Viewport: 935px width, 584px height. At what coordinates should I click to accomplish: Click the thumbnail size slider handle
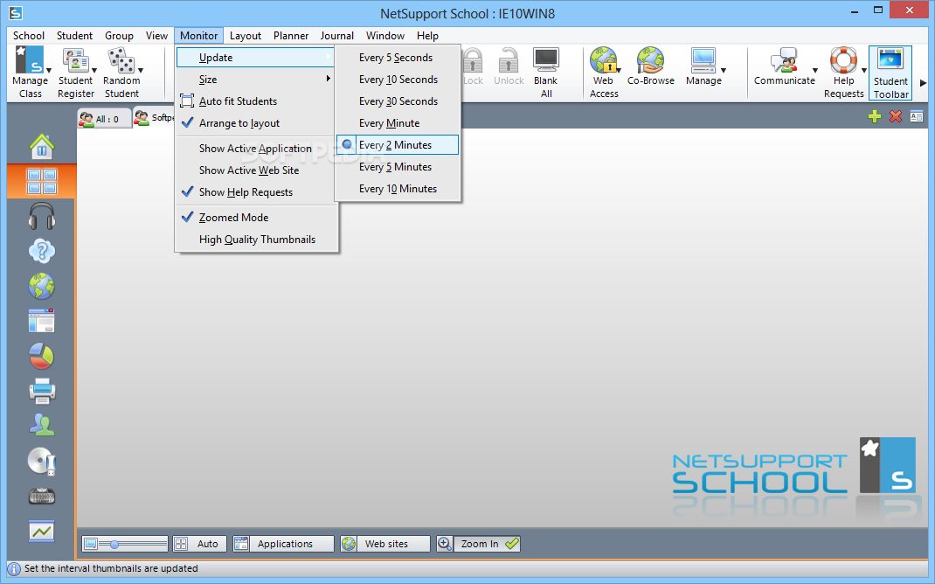click(x=114, y=544)
